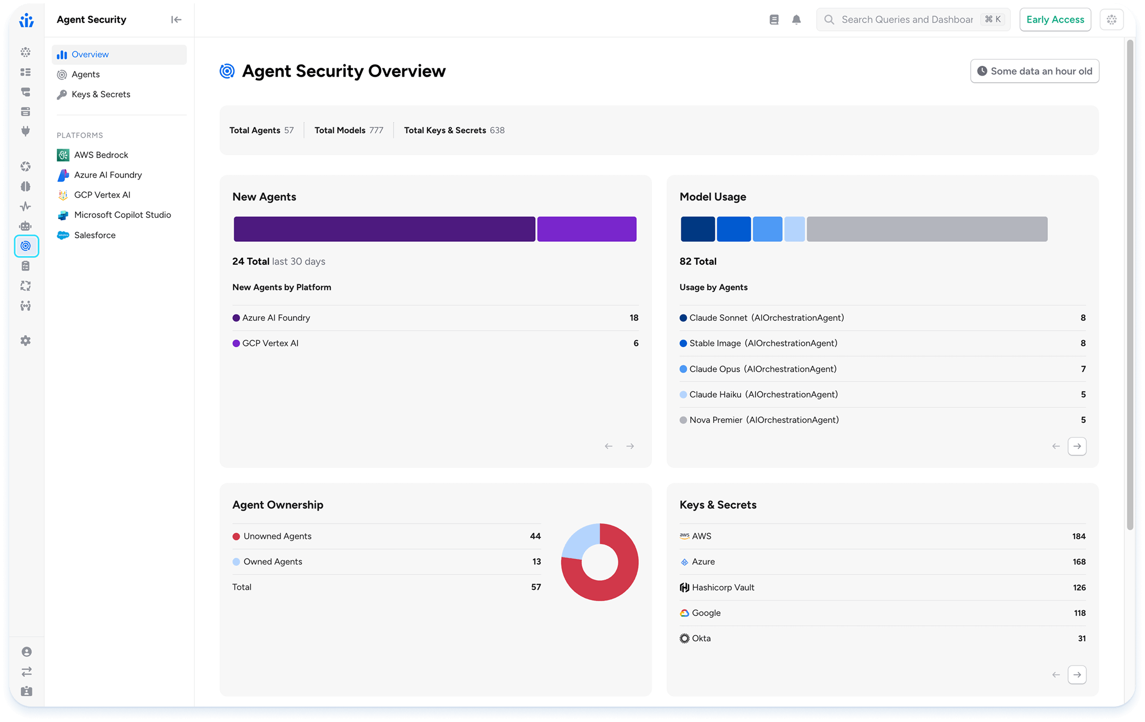This screenshot has height=722, width=1145.
Task: Click the user profile icon at bottom left
Action: (27, 652)
